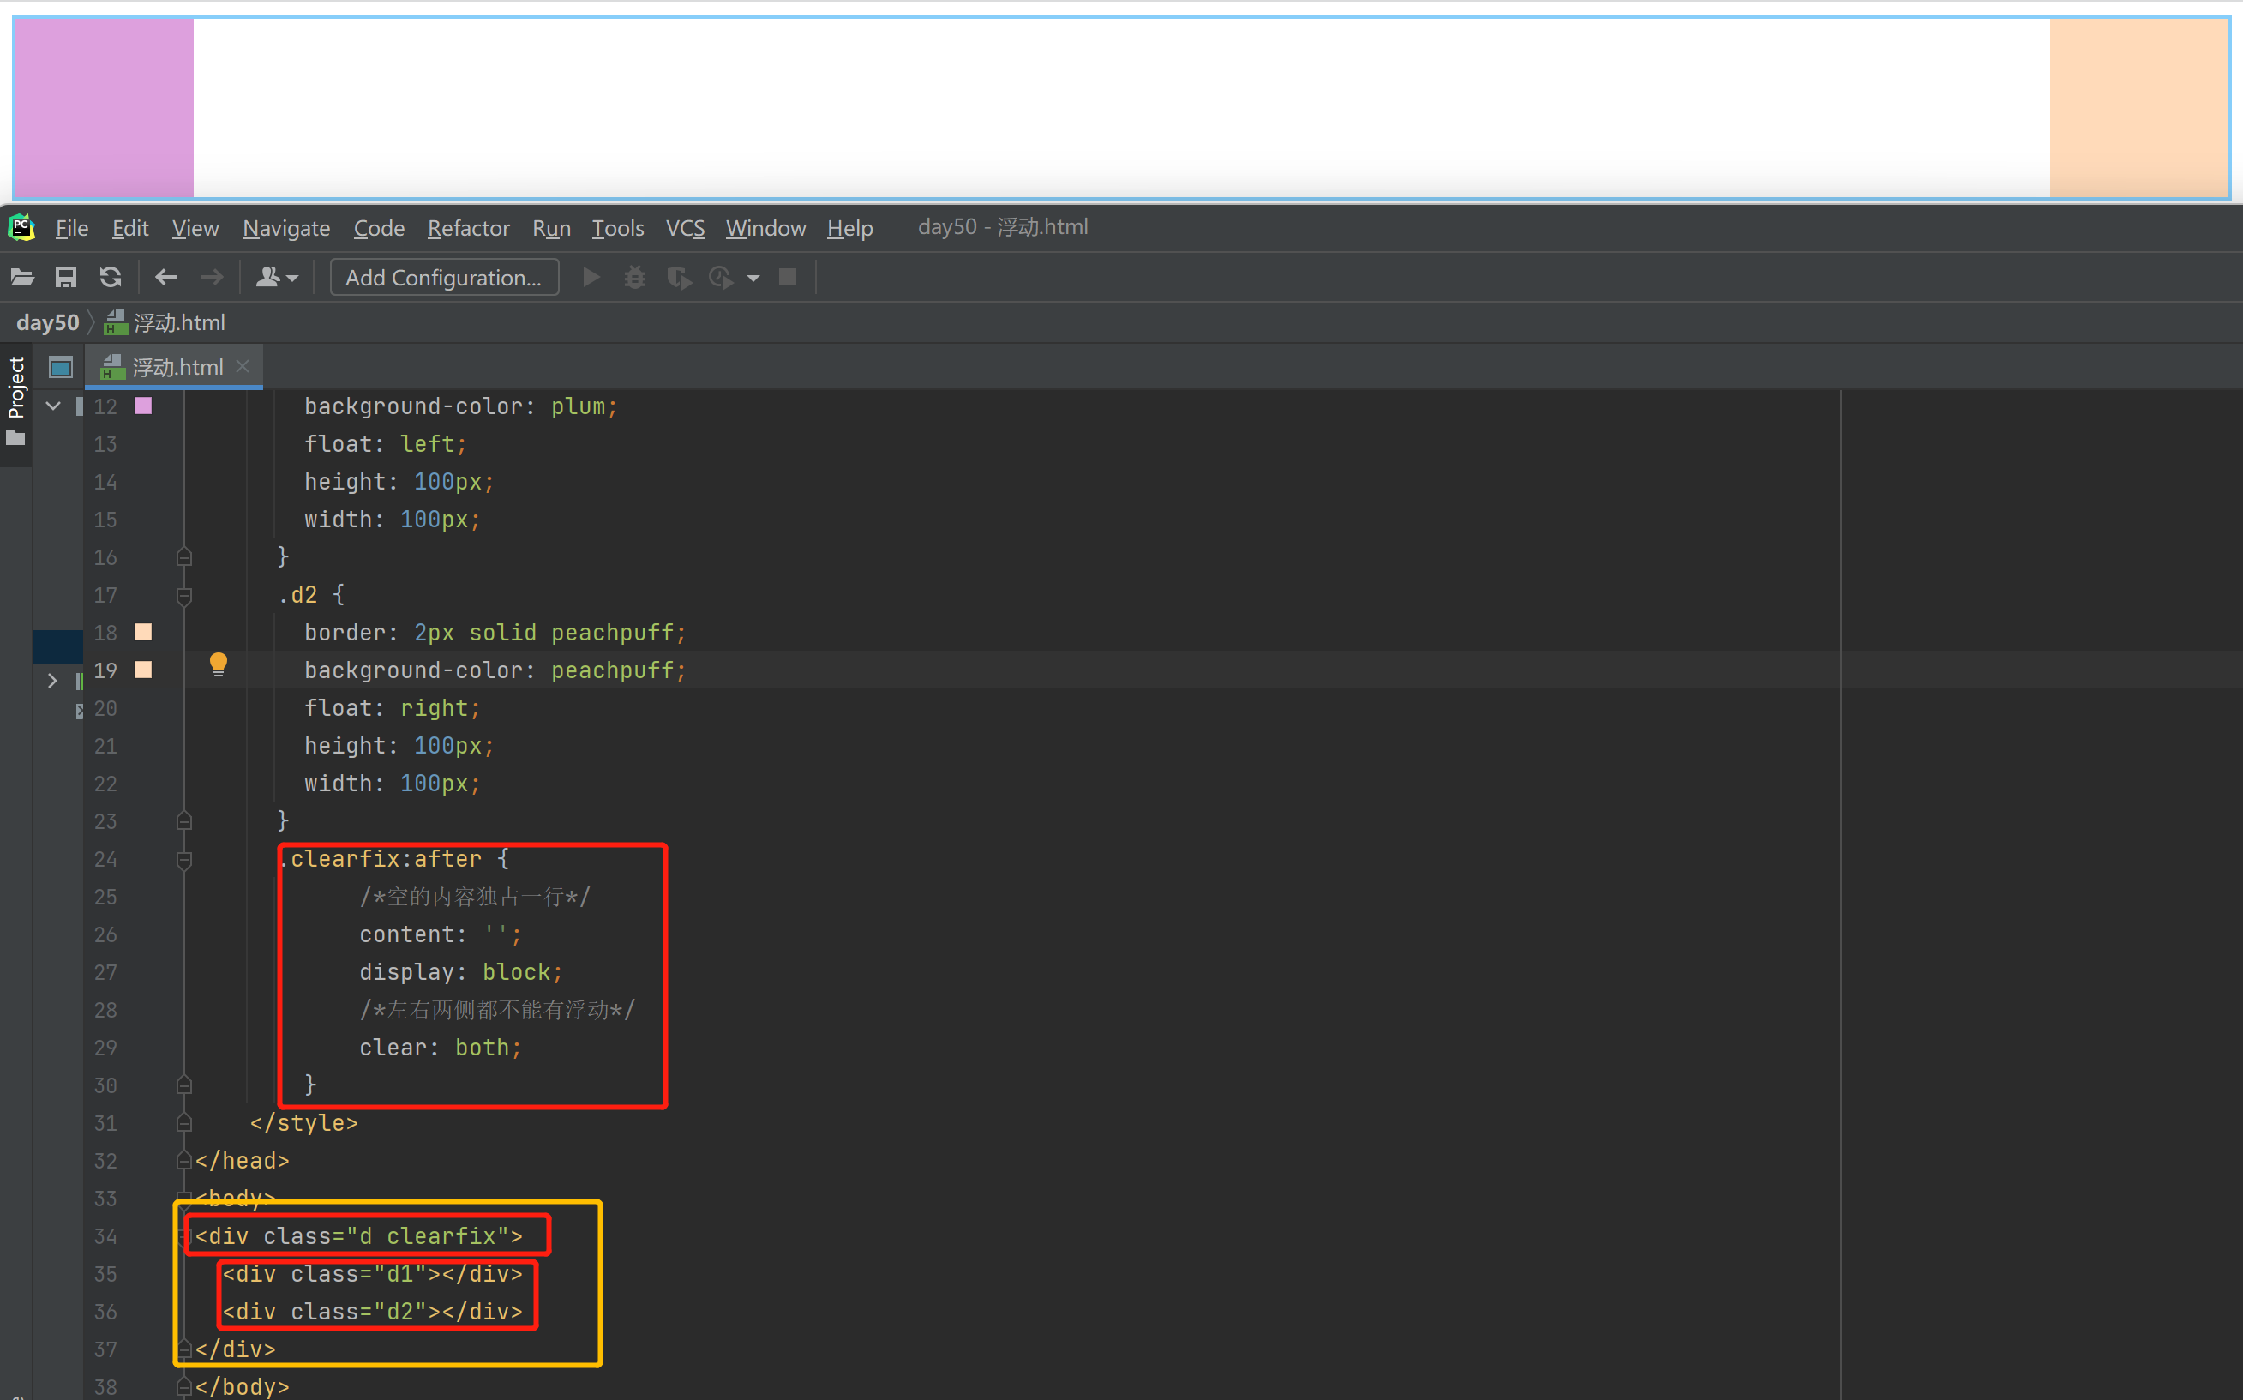This screenshot has height=1400, width=2243.
Task: Click the Add Configuration... button
Action: [x=444, y=278]
